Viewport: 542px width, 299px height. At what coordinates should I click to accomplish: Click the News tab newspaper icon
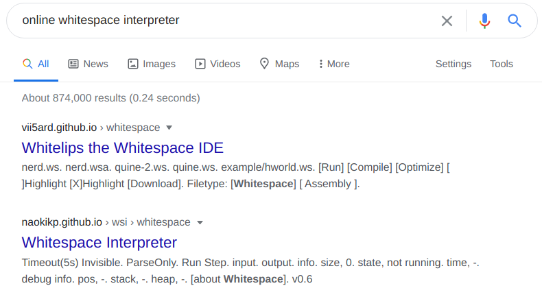point(73,64)
